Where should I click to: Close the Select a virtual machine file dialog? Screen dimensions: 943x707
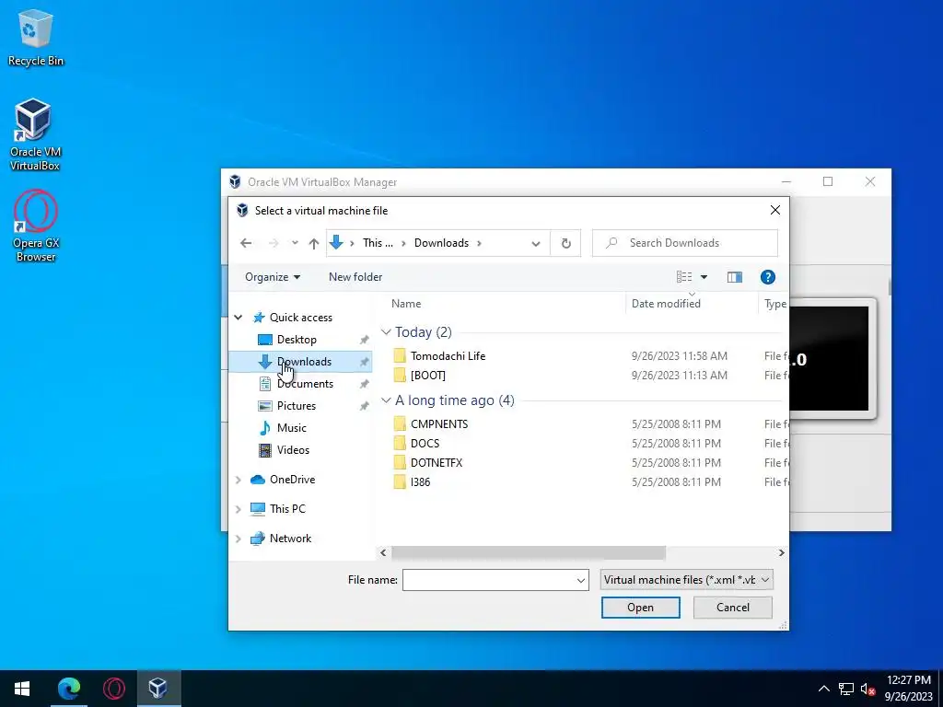(775, 210)
